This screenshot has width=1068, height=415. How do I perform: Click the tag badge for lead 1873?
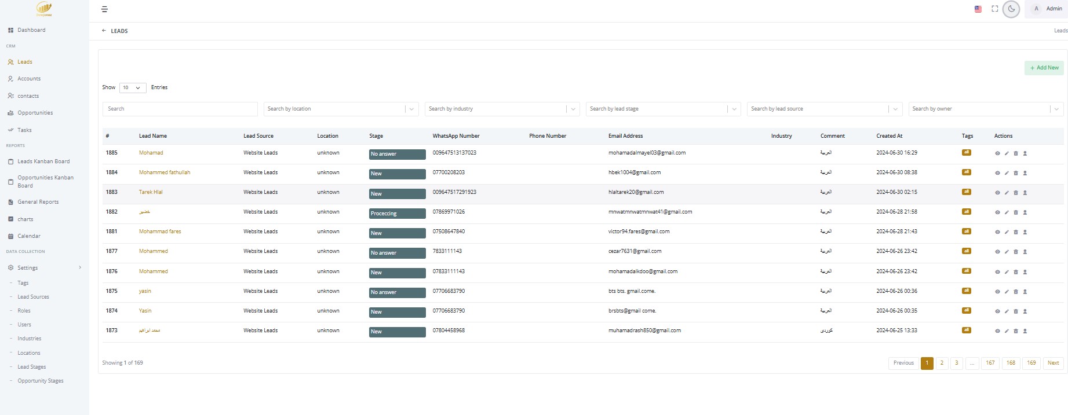(966, 330)
